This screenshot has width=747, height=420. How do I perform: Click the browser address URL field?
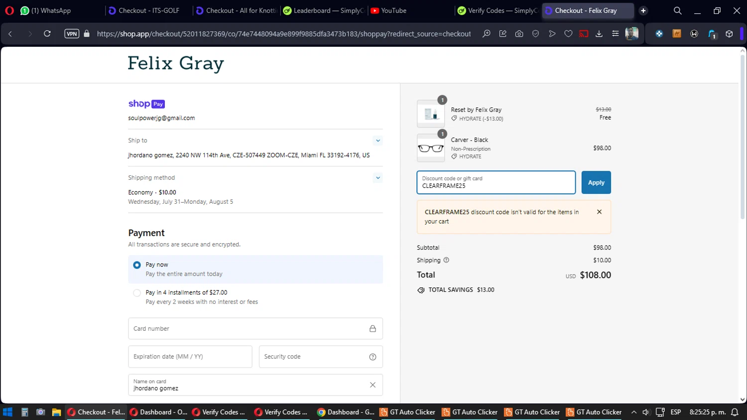284,34
